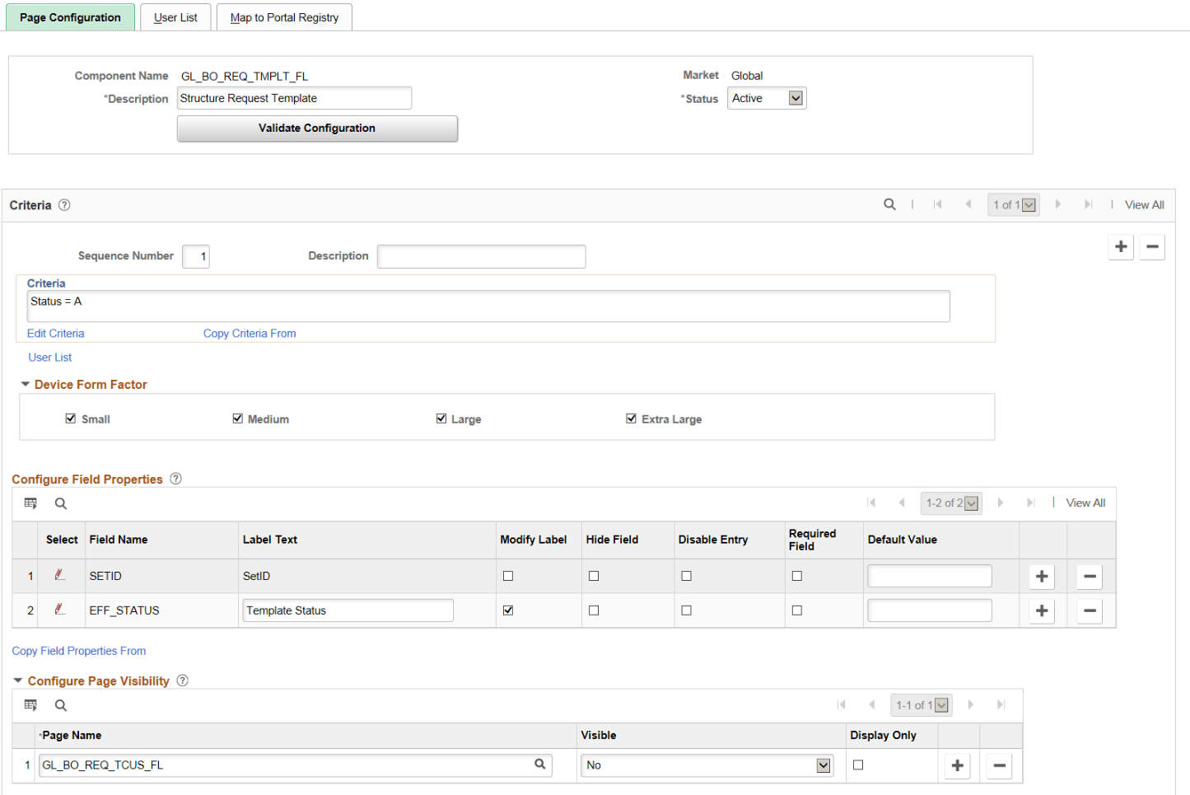The height and width of the screenshot is (795, 1190).
Task: Click the search icon in the Criteria header
Action: (x=890, y=204)
